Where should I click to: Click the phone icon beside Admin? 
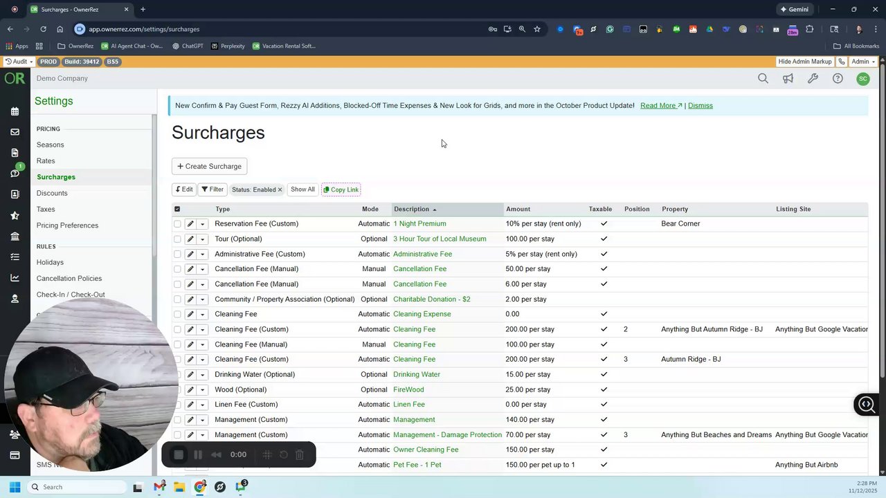tap(842, 62)
